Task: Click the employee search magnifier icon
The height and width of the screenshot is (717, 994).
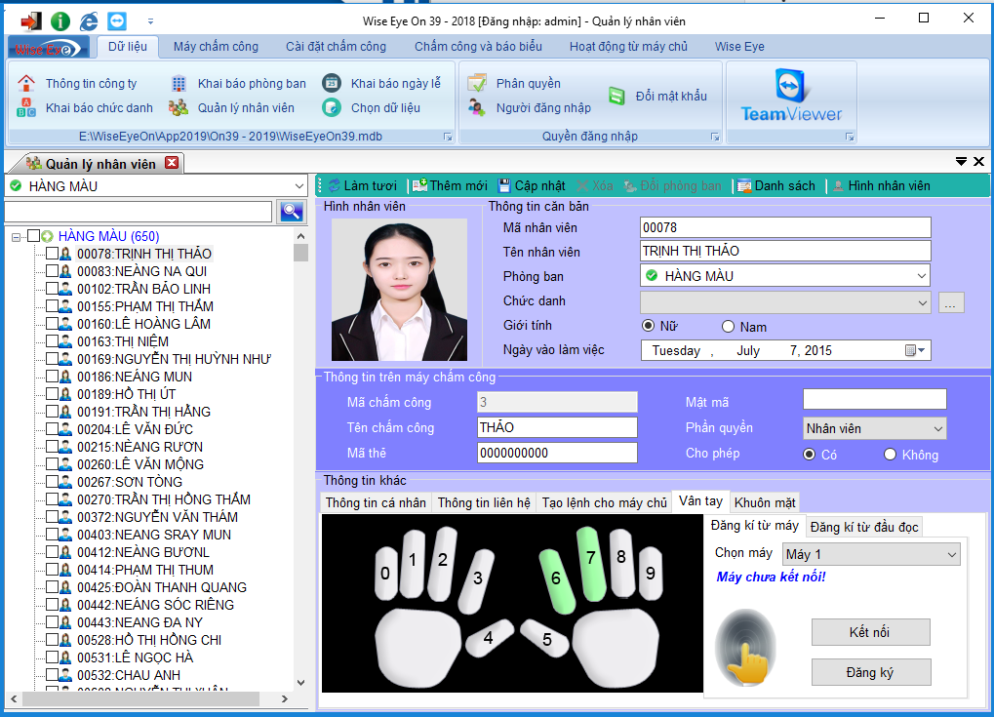Action: click(291, 211)
